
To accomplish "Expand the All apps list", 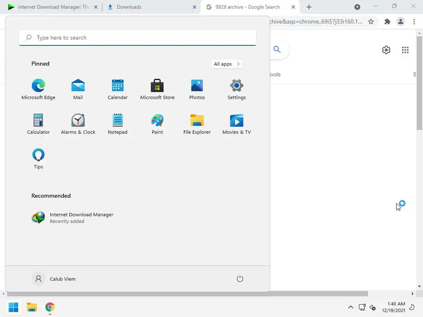I will (227, 64).
